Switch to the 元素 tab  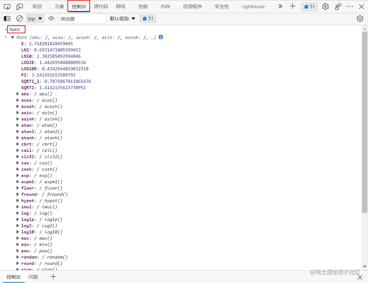59,7
